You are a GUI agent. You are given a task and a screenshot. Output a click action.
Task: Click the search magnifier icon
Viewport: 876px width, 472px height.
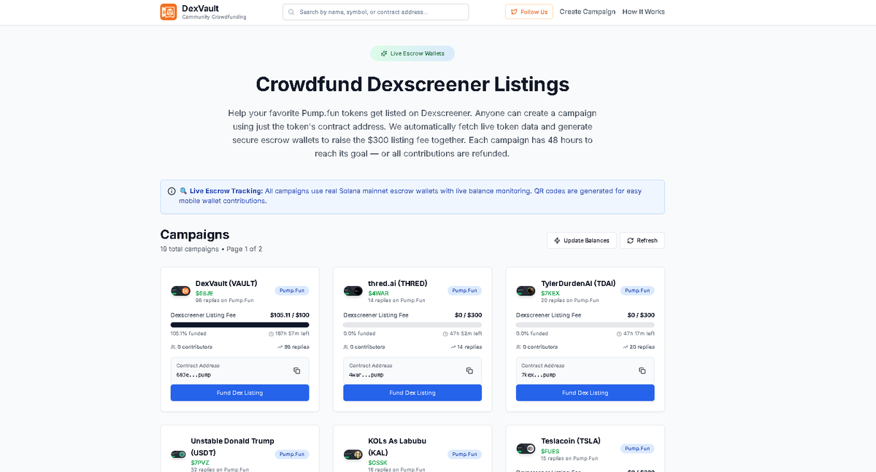(x=291, y=12)
